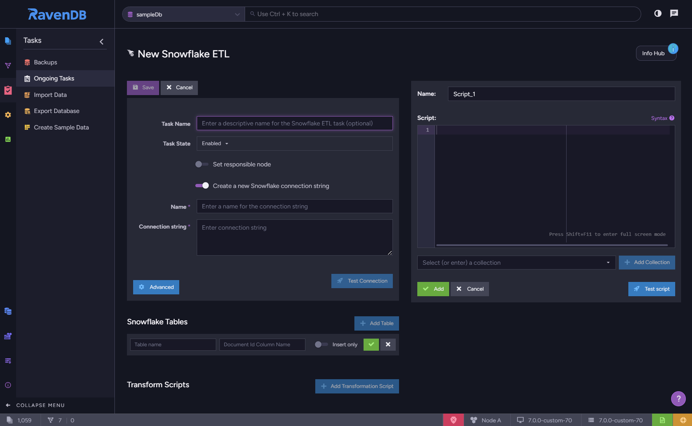Focus the script Name field Script_1
The image size is (692, 426).
click(561, 94)
